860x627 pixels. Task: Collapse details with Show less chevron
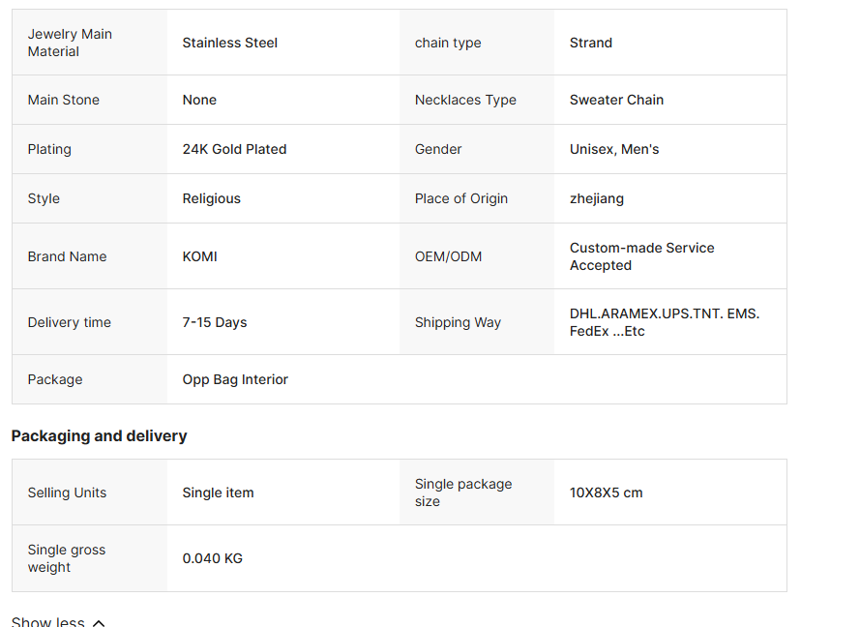pos(99,622)
